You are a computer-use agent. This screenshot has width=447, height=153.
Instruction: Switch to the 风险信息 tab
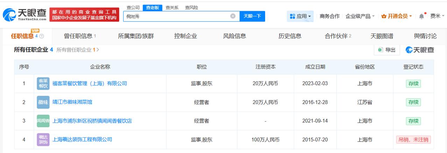tap(234, 36)
